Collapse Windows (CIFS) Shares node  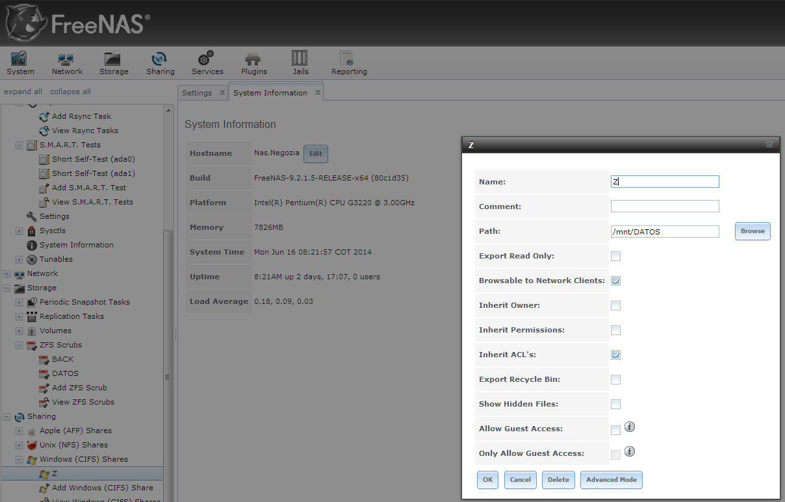tap(19, 459)
